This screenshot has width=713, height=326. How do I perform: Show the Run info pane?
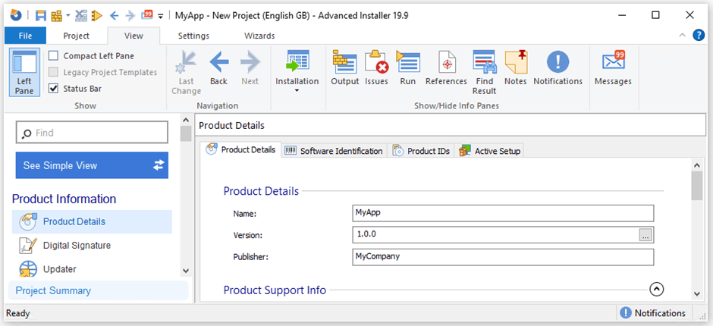[408, 68]
